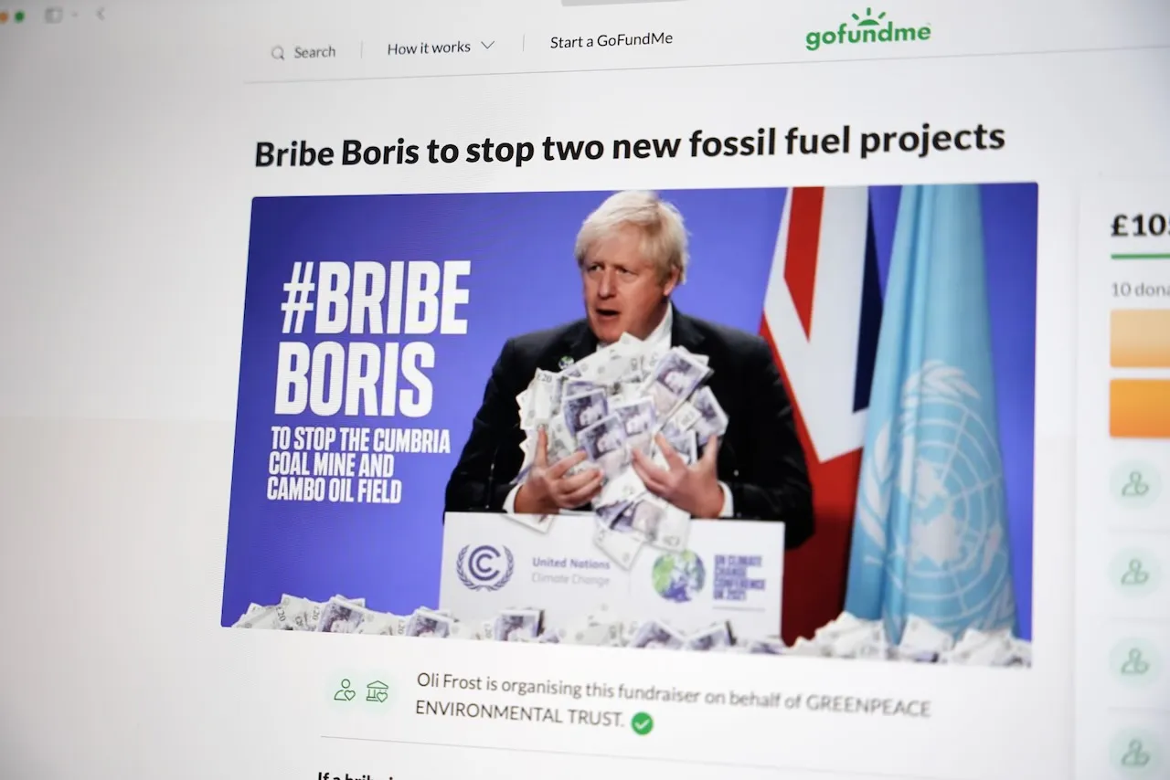Click the upper light orange button
1170x780 pixels.
pyautogui.click(x=1140, y=338)
